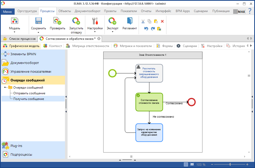Open the Plug-ins palette section
The height and width of the screenshot is (168, 255).
tap(33, 146)
